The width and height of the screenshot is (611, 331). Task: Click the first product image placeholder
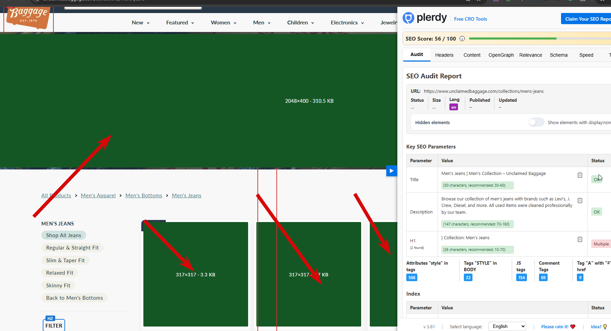click(x=196, y=274)
